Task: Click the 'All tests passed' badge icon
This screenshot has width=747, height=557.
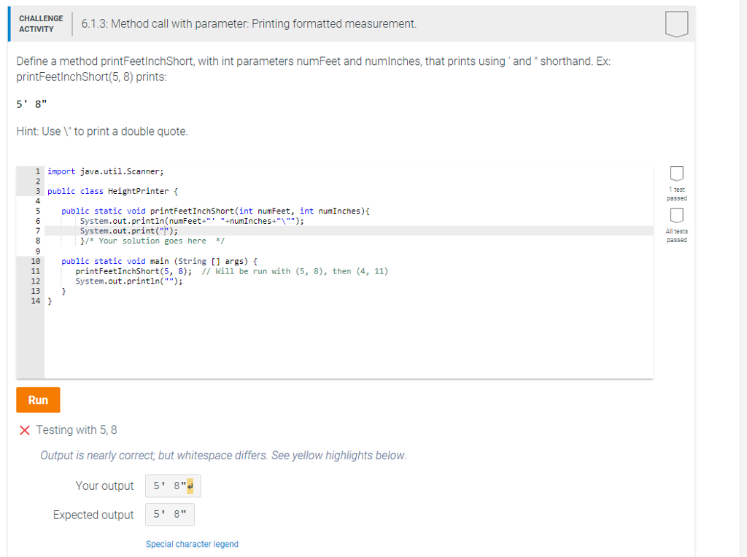Action: [676, 214]
